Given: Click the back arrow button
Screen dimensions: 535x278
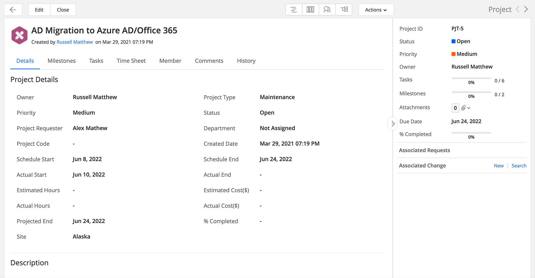Looking at the screenshot, I should [x=13, y=10].
